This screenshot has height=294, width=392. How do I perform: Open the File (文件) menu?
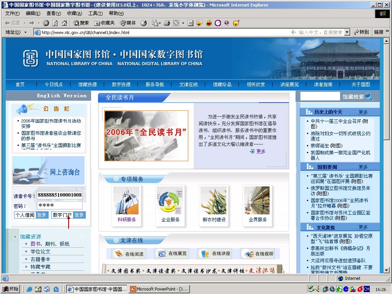12,13
